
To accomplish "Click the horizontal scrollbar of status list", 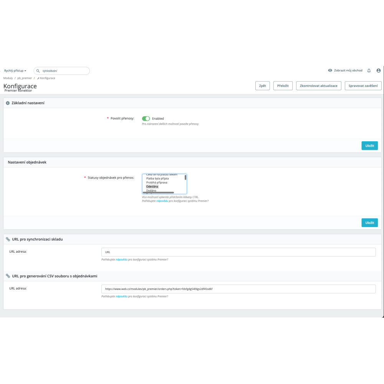I will (x=158, y=193).
